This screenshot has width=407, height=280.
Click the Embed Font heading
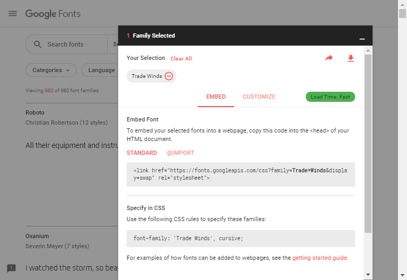[x=143, y=119]
